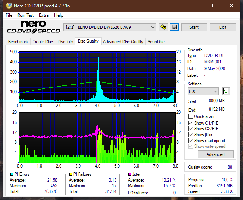The image size is (243, 200).
Task: Click Speed value 3.33 X
Action: [227, 191]
